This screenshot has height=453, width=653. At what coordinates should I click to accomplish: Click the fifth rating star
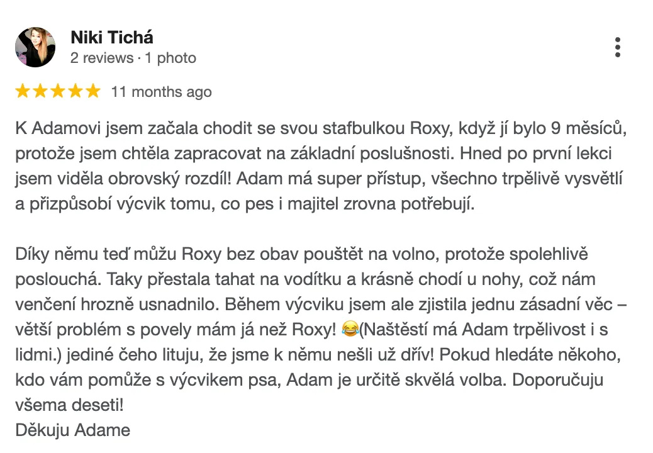[93, 92]
